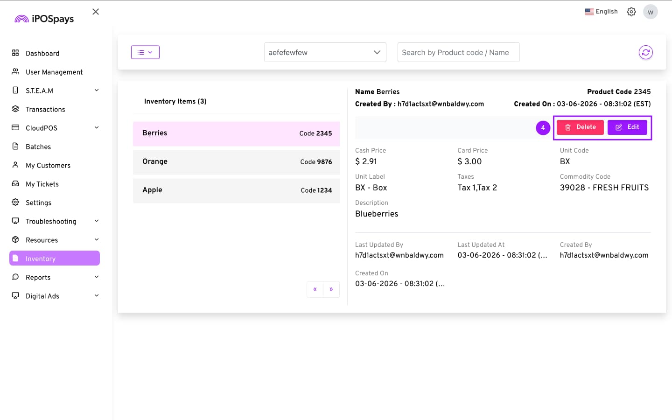672x420 pixels.
Task: Open the settings gear icon in header
Action: click(631, 12)
